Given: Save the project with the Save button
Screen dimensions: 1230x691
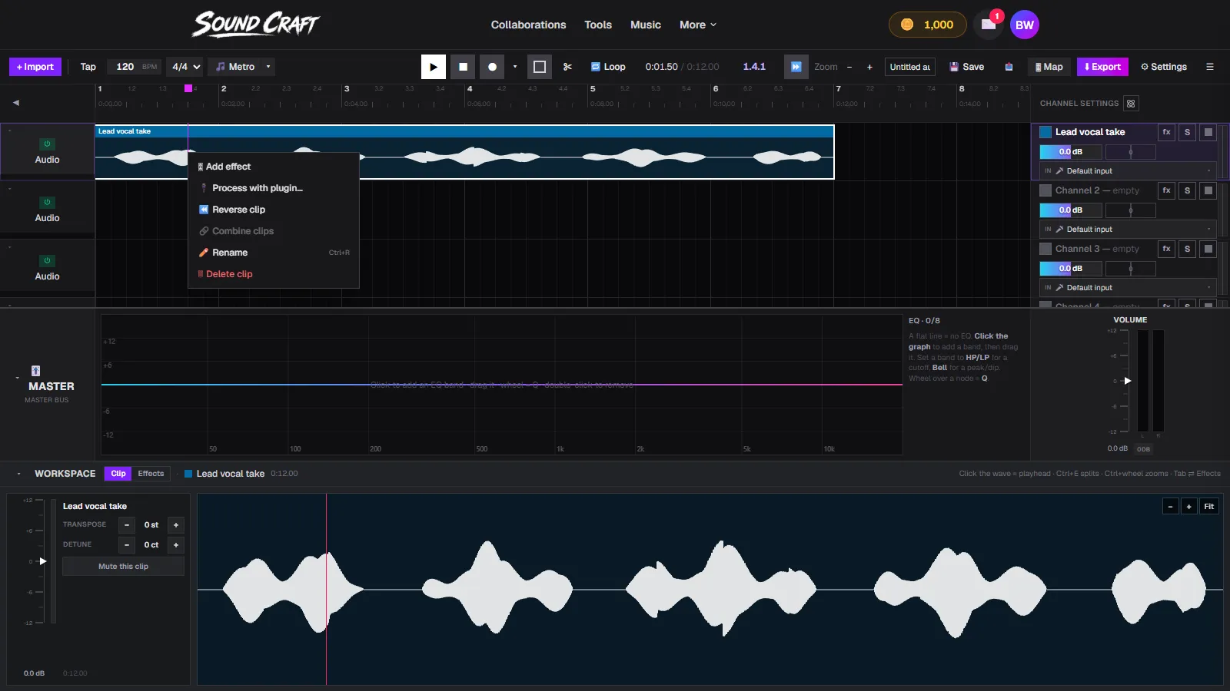Looking at the screenshot, I should (x=967, y=67).
